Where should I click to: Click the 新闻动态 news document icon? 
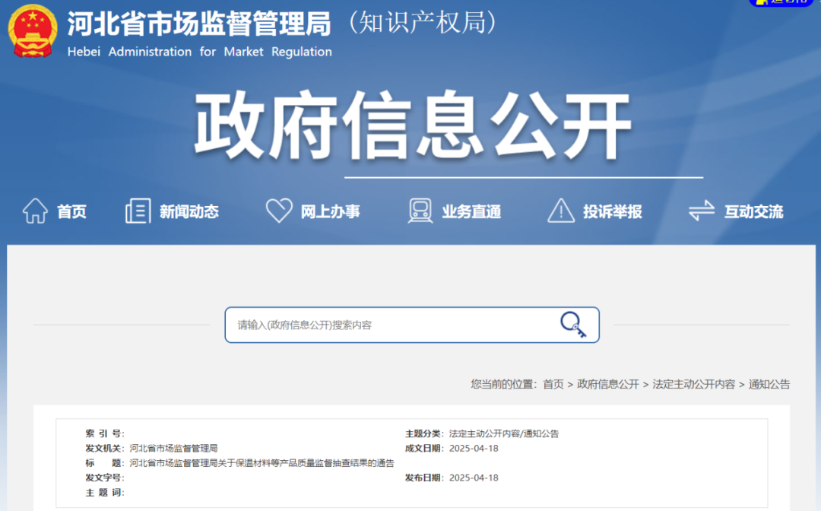138,211
